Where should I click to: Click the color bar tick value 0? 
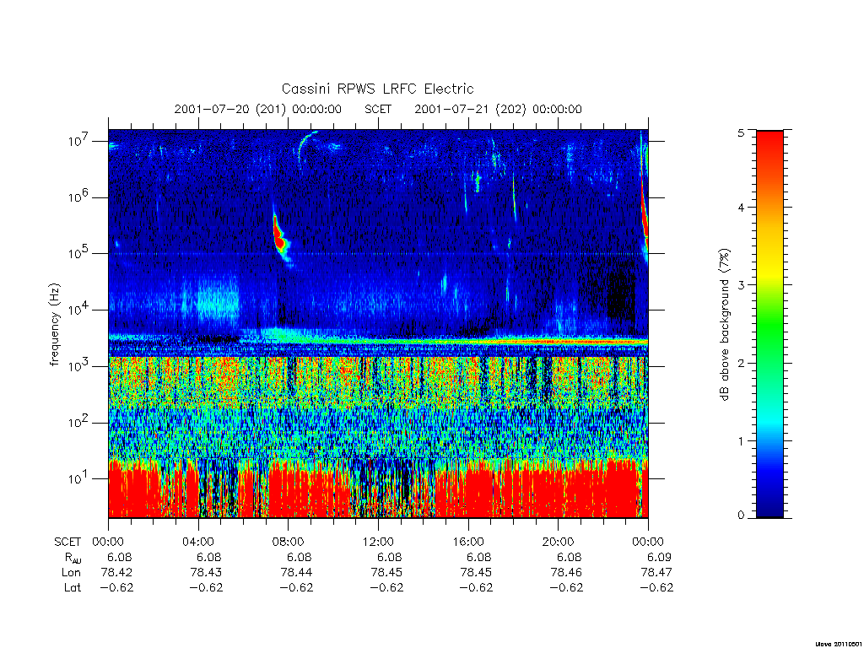click(x=741, y=515)
